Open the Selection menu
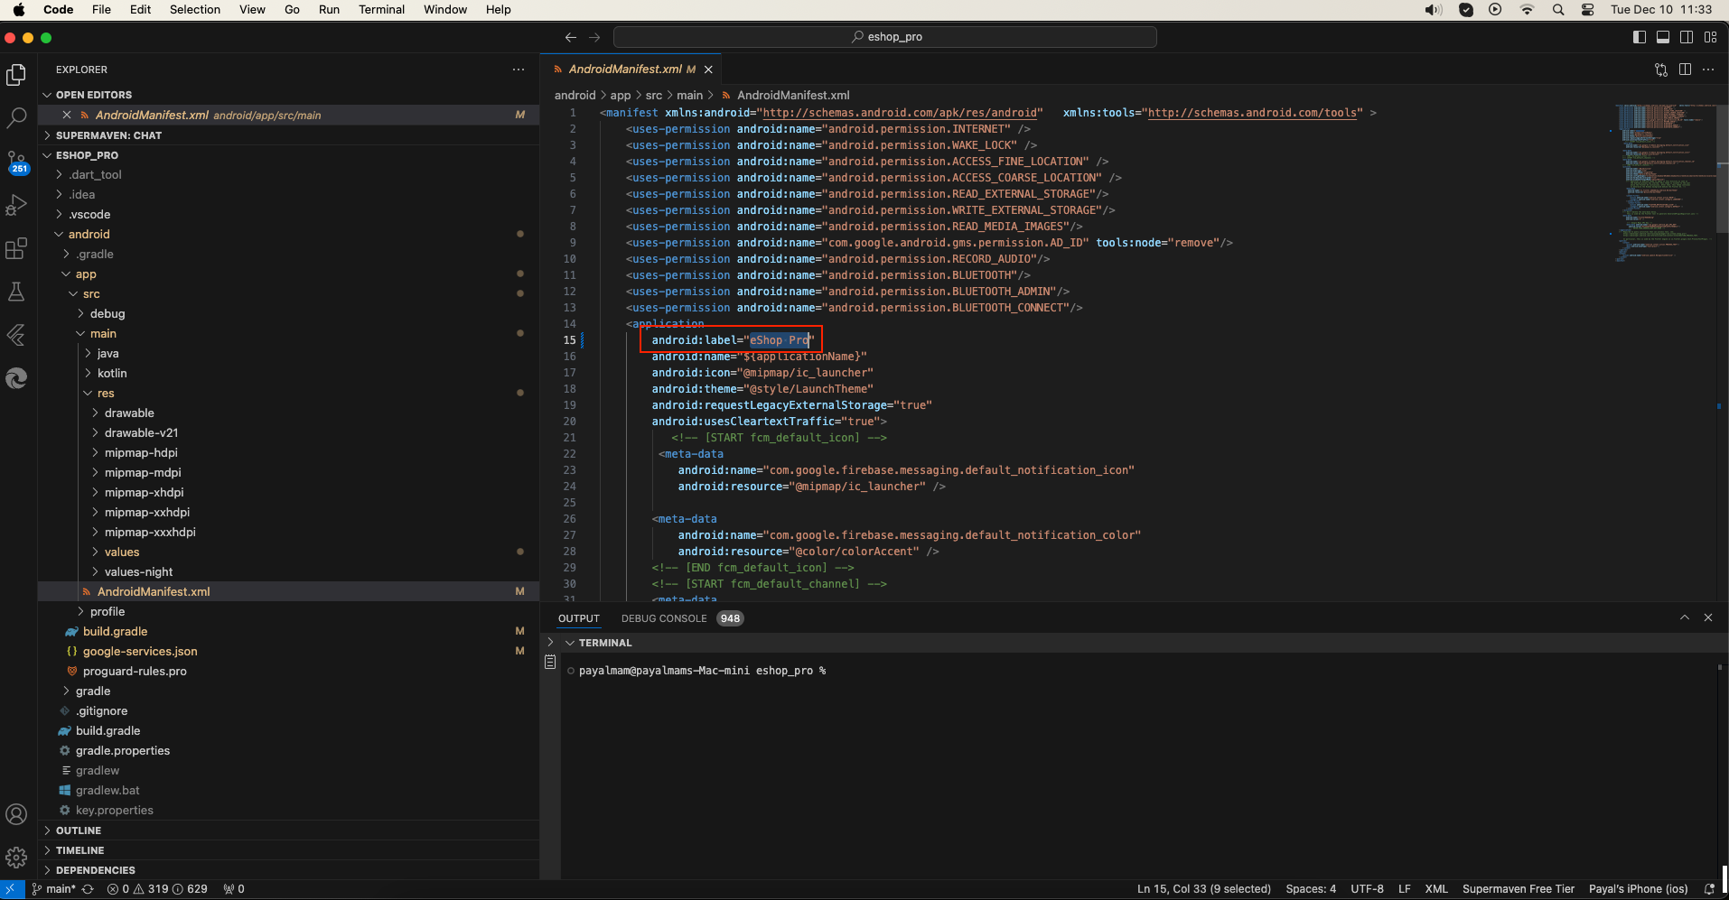 [x=195, y=10]
